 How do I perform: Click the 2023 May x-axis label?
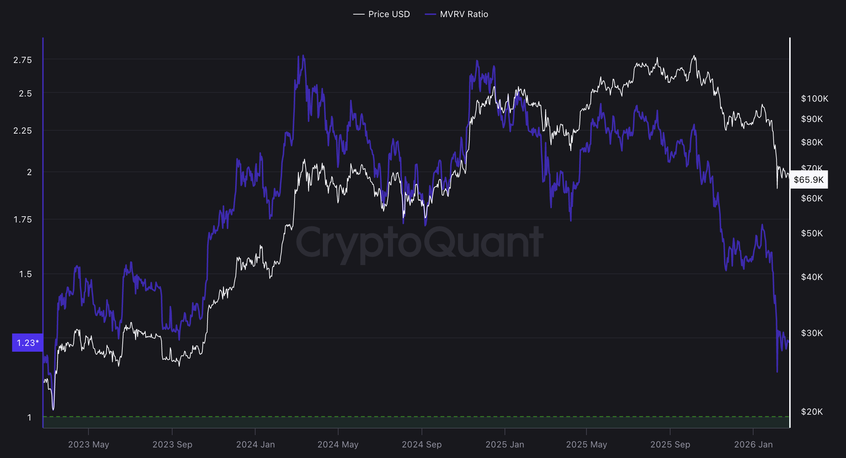tap(88, 445)
